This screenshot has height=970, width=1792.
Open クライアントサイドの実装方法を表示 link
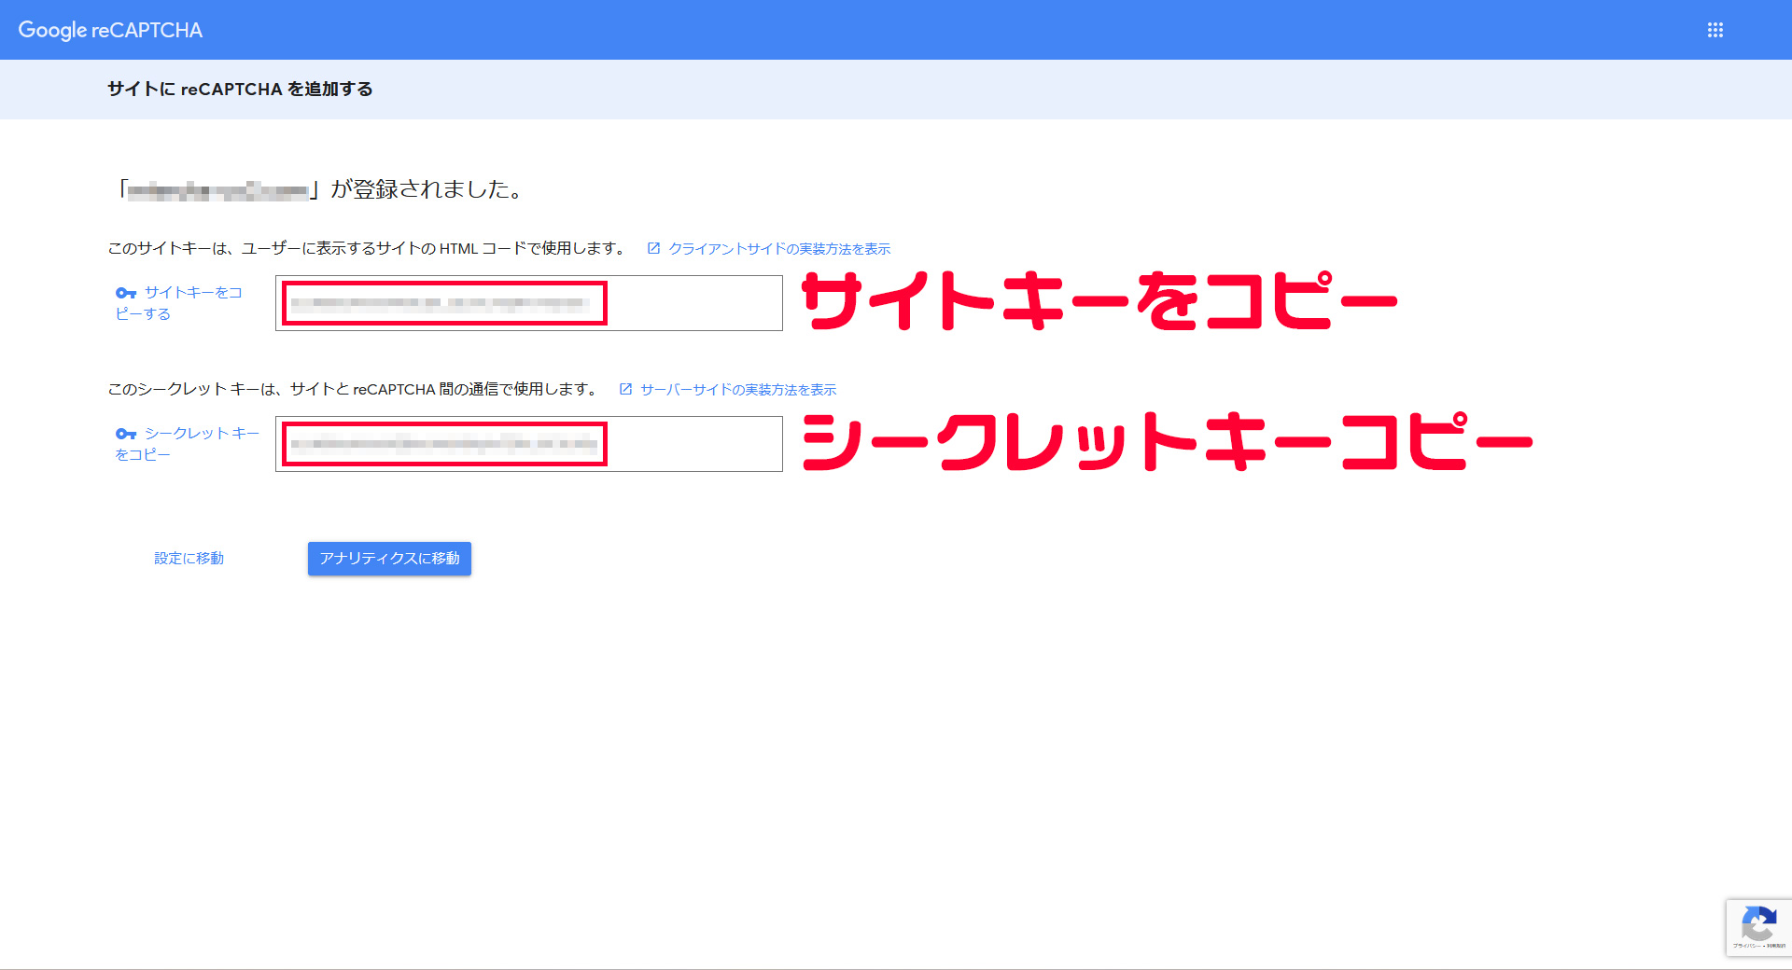779,249
